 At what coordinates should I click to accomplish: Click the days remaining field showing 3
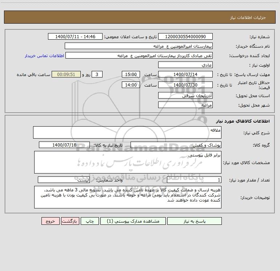coord(97,74)
